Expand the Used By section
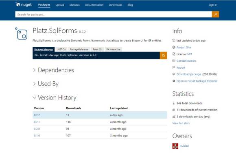 46,84
